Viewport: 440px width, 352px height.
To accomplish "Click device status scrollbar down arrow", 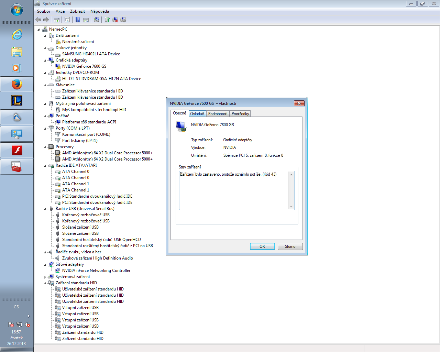I will 291,207.
